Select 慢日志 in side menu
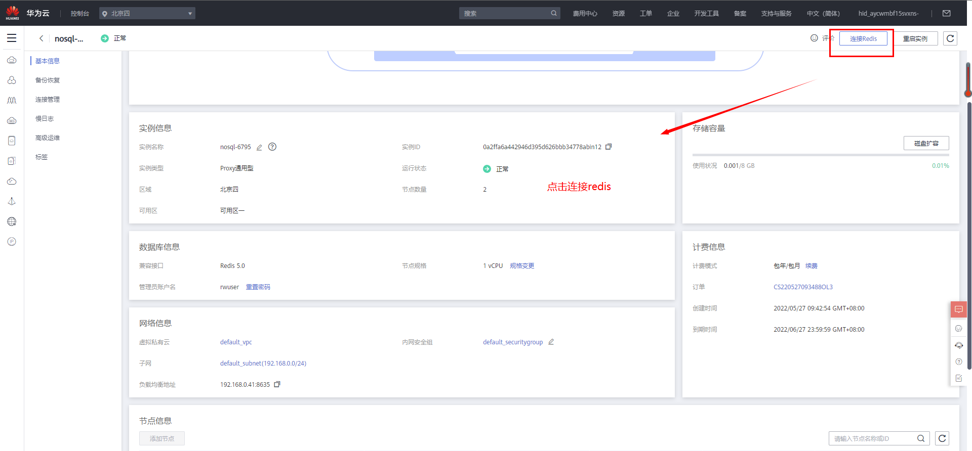The height and width of the screenshot is (451, 972). click(45, 118)
